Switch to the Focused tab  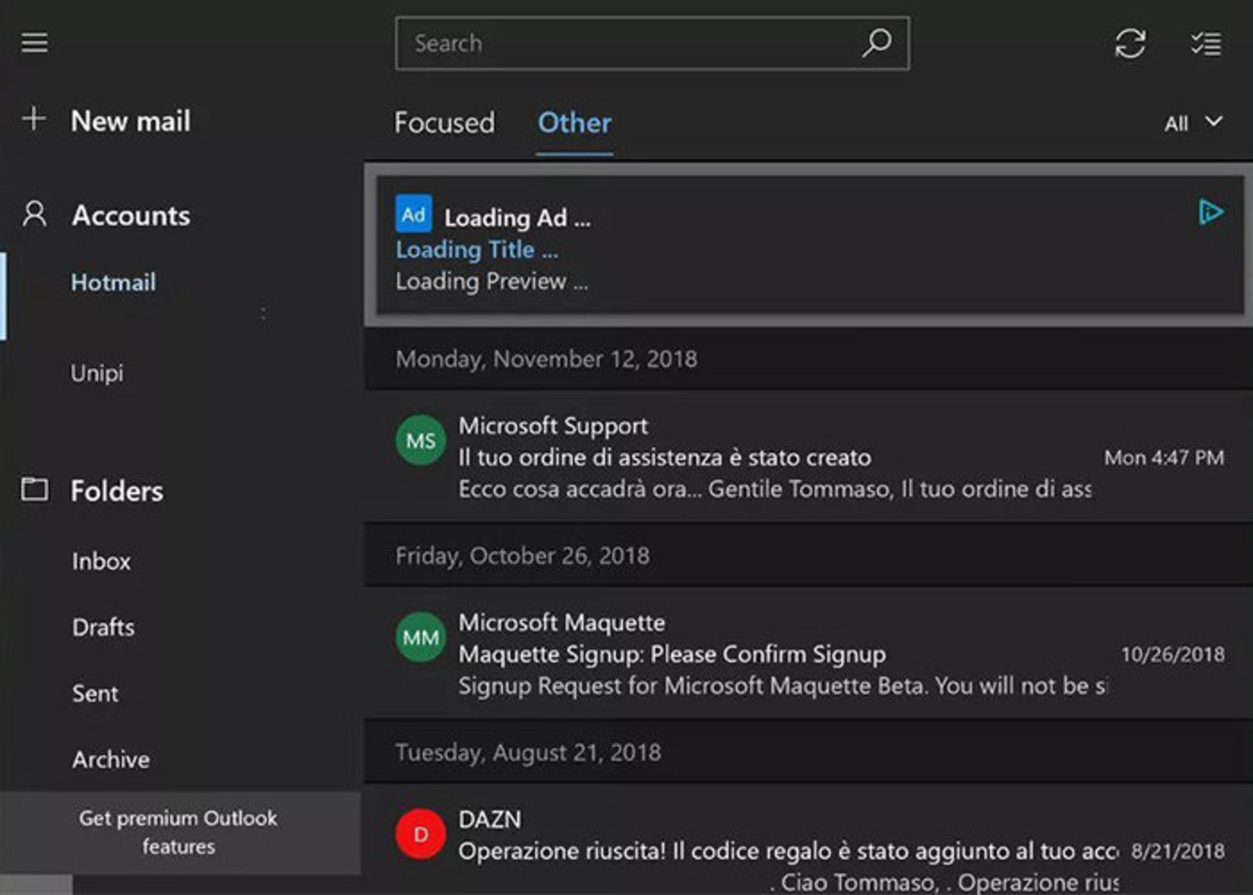click(x=444, y=123)
